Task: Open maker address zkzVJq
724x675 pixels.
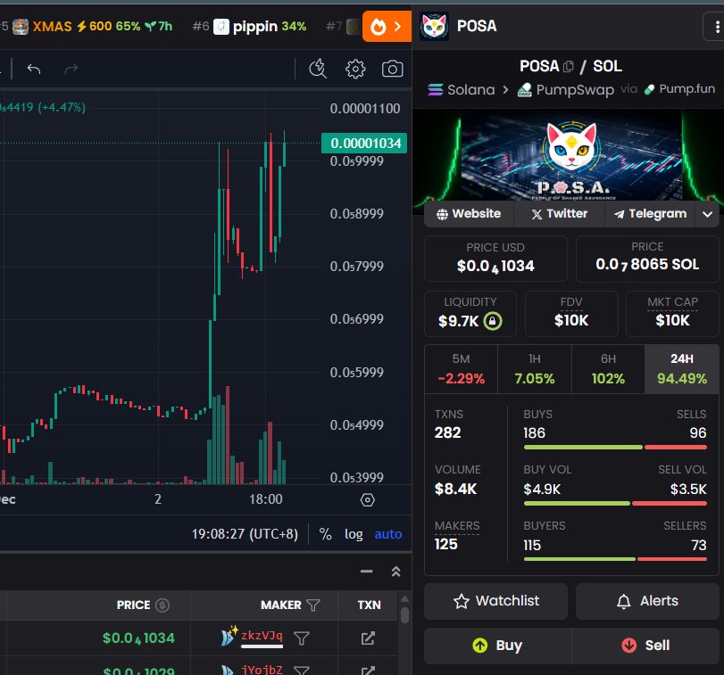Action: click(262, 636)
